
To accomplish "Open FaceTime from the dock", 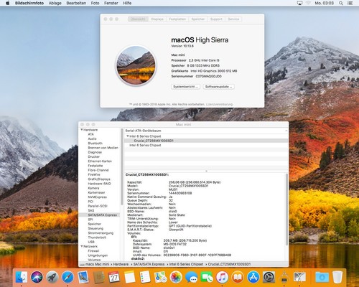I will coord(207,277).
